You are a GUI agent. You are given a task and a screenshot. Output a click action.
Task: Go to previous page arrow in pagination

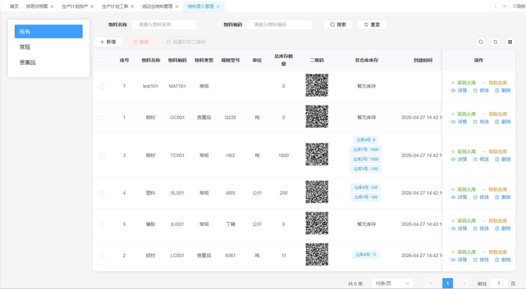(431, 283)
